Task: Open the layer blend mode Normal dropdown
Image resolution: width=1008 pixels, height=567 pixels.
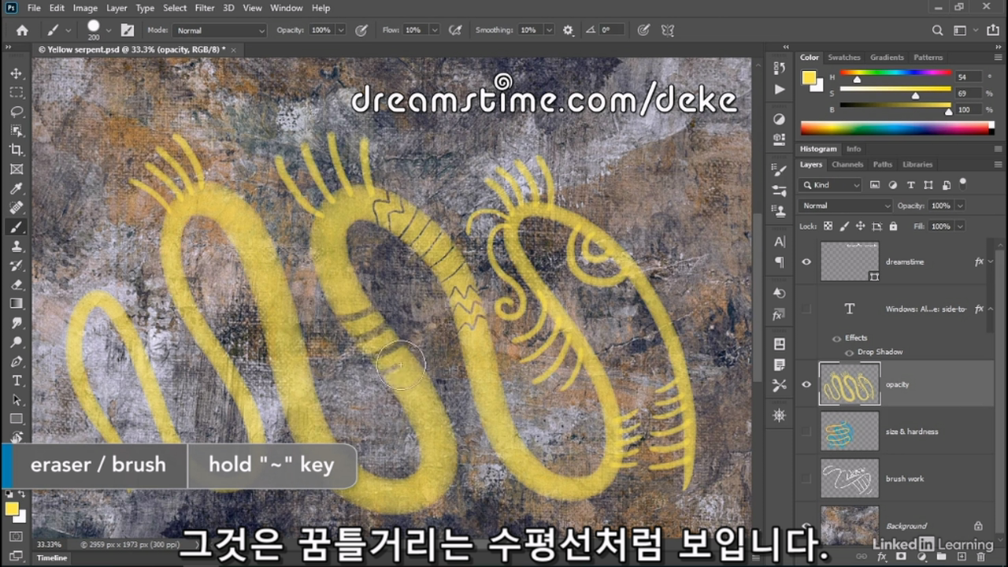Action: [x=845, y=206]
